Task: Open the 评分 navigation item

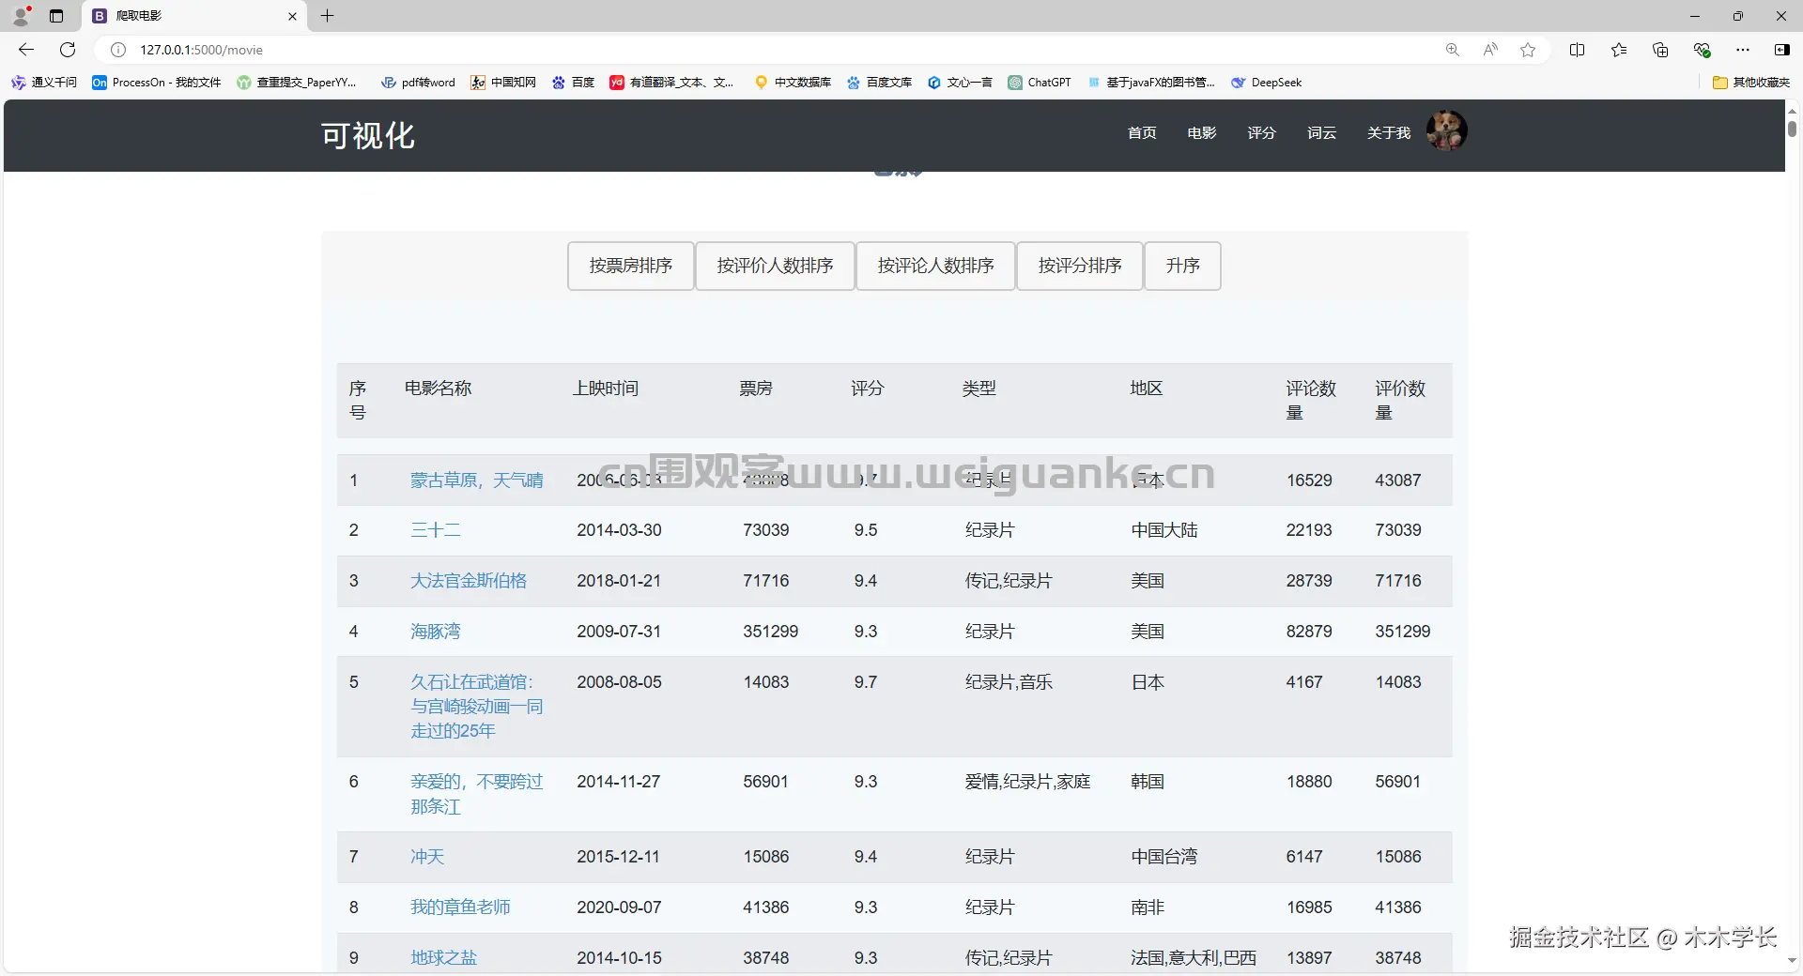Action: (1262, 133)
